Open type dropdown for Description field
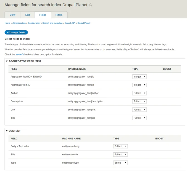 (x=139, y=101)
